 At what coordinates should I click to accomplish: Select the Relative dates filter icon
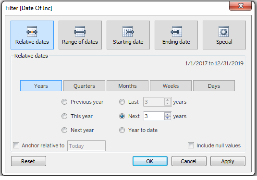[x=32, y=32]
